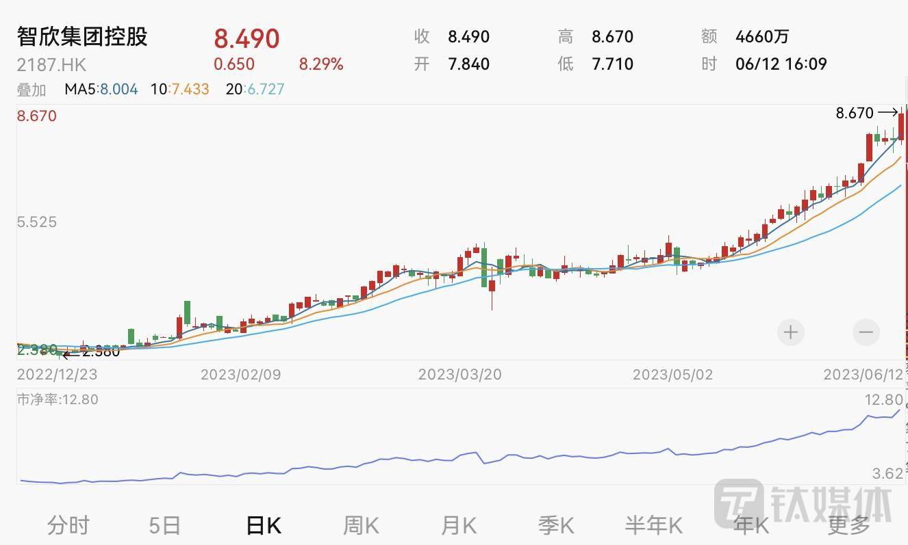The image size is (908, 545).
Task: Click the date label 2023/03/20
Action: 459,375
